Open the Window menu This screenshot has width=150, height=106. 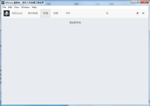25,7
